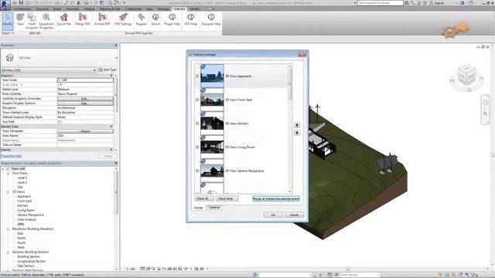Move the selected scene down in Scenes manager

click(x=297, y=133)
